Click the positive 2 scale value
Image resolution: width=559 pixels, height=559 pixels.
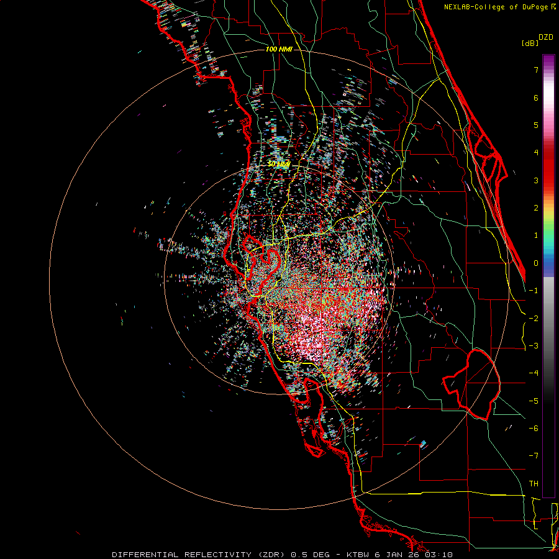pos(536,208)
